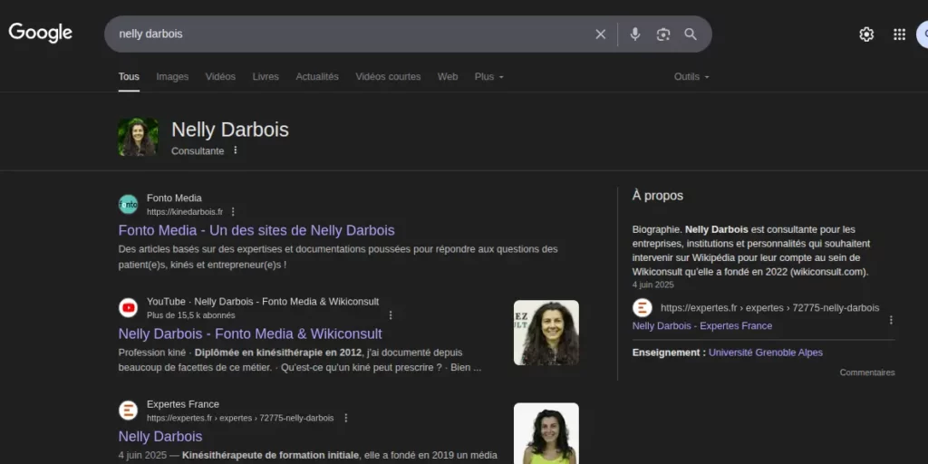This screenshot has width=928, height=464.
Task: Click the YouTube favicon icon
Action: click(128, 308)
